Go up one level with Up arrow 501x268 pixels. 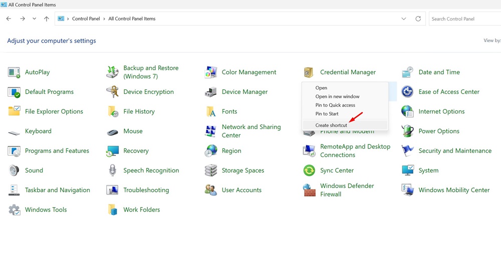tap(46, 19)
